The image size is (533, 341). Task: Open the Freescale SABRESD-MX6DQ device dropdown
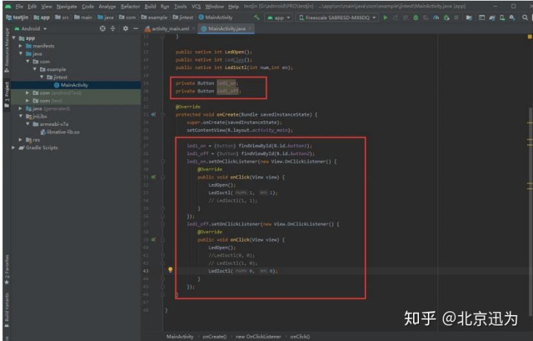pos(338,17)
